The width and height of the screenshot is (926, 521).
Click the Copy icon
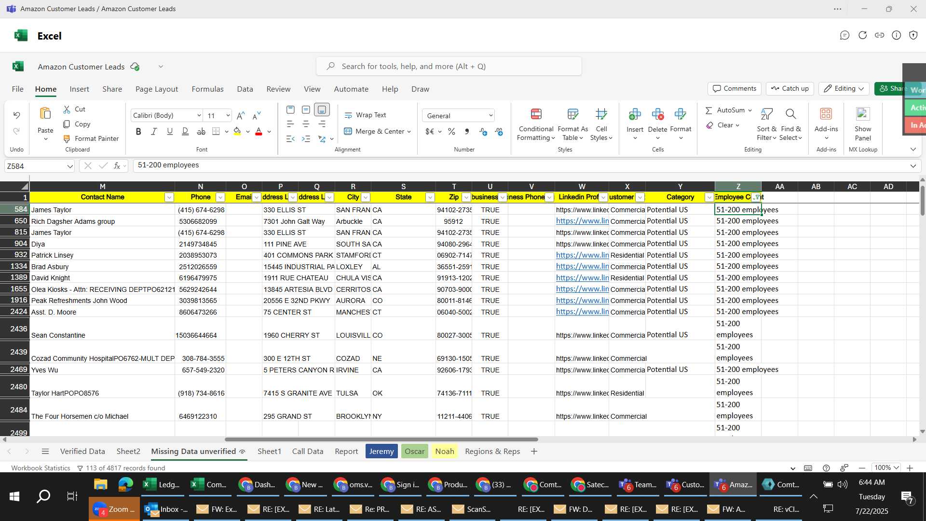(67, 124)
